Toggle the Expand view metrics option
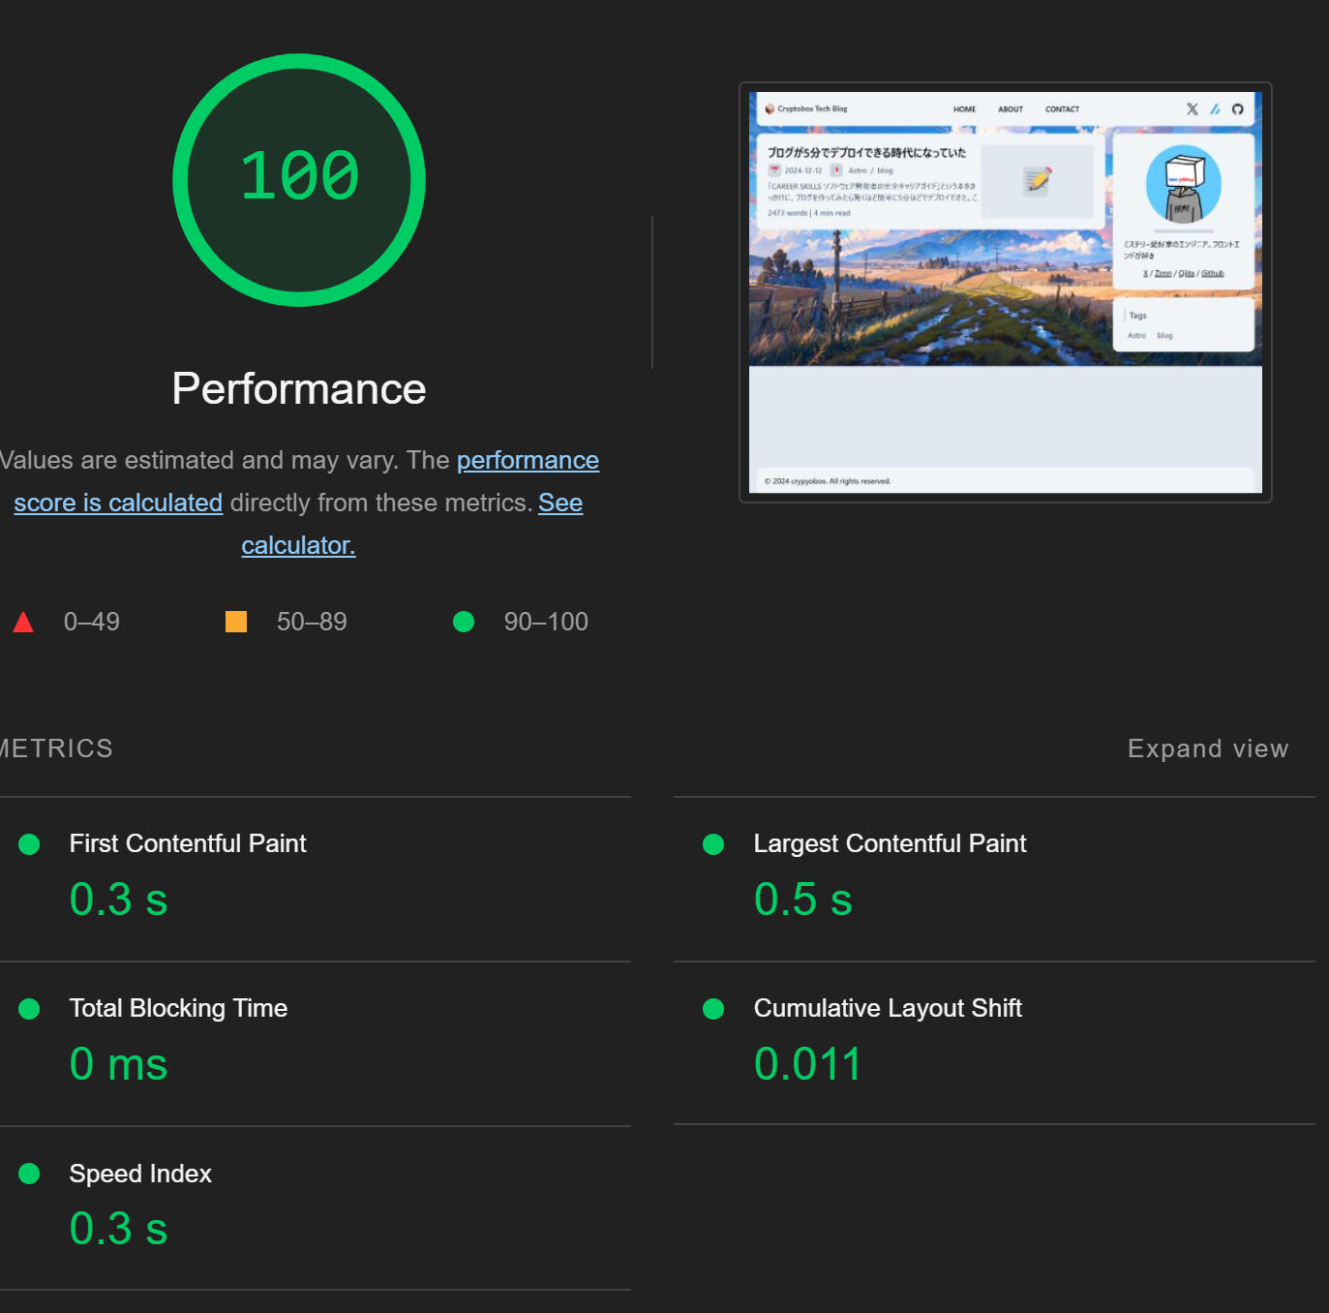Screen dimensions: 1329x1313 (1208, 748)
